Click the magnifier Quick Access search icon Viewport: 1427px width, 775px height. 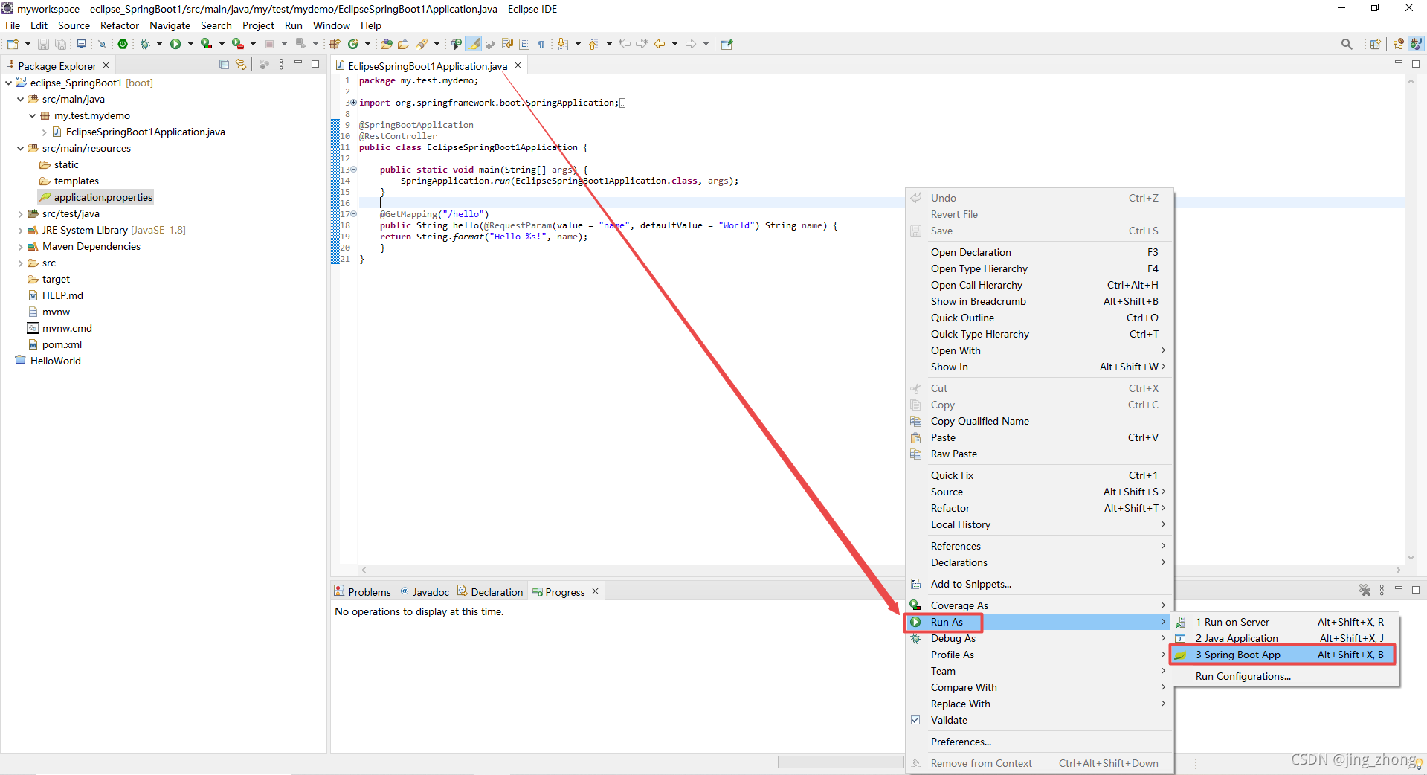1347,44
